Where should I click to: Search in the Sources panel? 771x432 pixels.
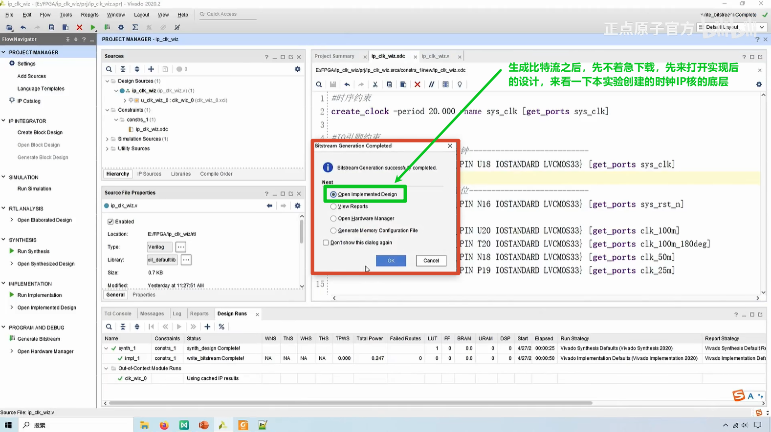[x=109, y=69]
